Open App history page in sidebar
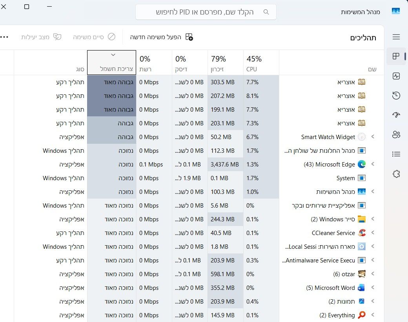Screen dimensions: 408x322 coord(396,95)
